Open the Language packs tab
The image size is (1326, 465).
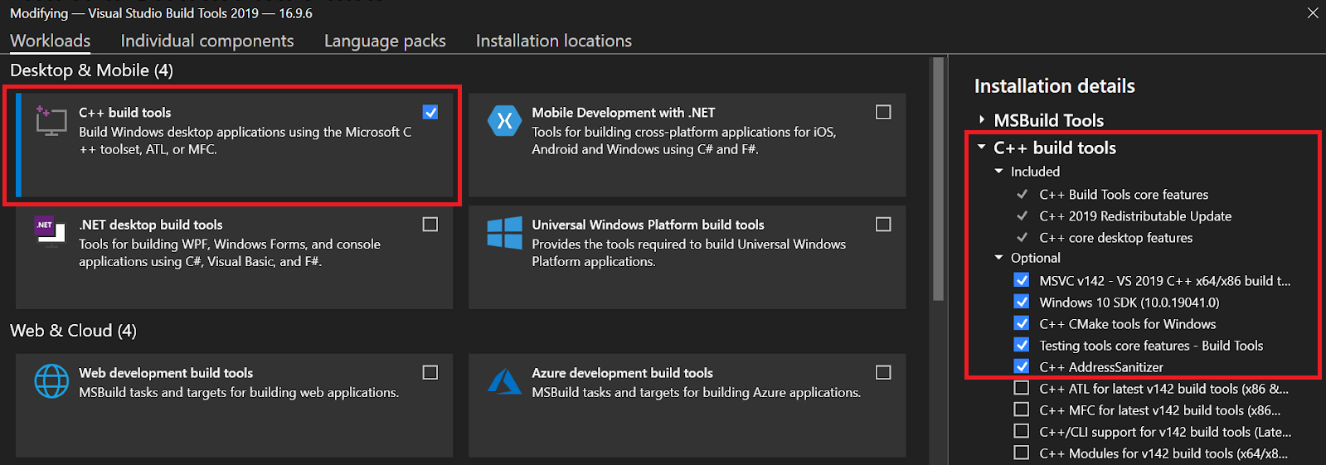tap(385, 41)
